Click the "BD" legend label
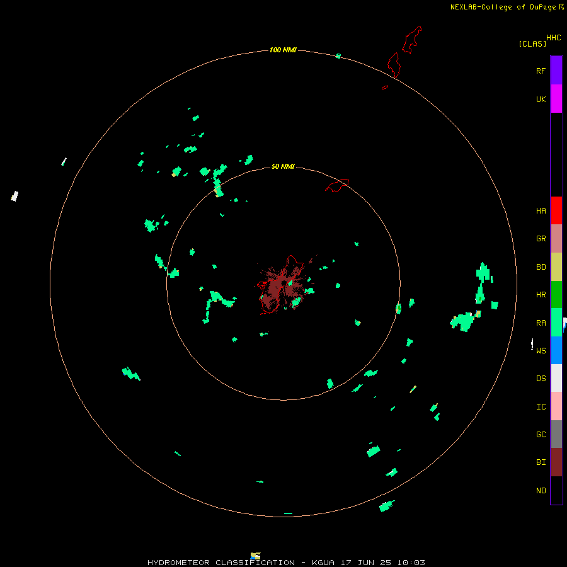This screenshot has height=567, width=567. click(541, 267)
